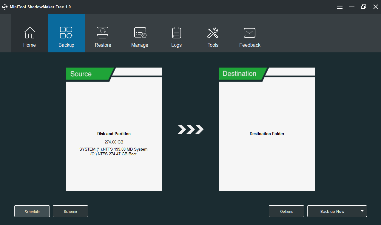The image size is (381, 225).
Task: Click the Feedback envelope icon
Action: pos(249,33)
